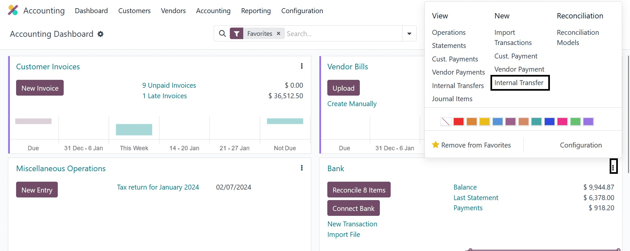Click the This Week invoice bar
Image resolution: width=630 pixels, height=251 pixels.
point(134,129)
